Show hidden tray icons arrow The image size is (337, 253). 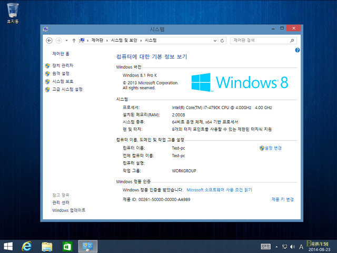276,247
